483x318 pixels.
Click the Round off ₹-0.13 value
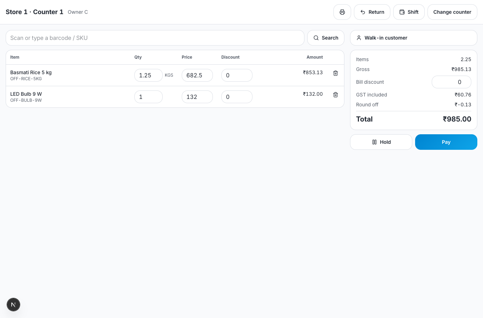[x=463, y=105]
